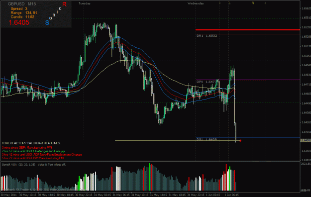The height and width of the screenshot is (197, 311).
Task: Click the Voice & Text Alerts off text
Action: click(52, 165)
